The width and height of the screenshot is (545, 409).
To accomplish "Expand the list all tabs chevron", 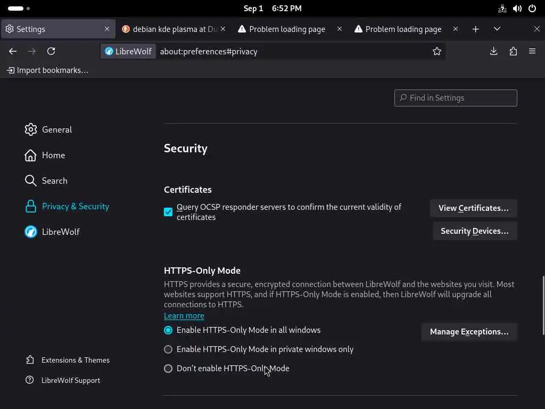I will 497,29.
